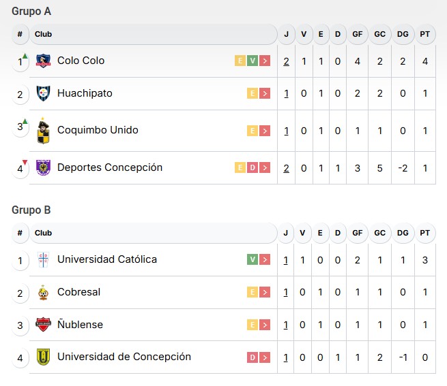Click the Universidad Católica club crest
The height and width of the screenshot is (386, 447).
tap(44, 259)
